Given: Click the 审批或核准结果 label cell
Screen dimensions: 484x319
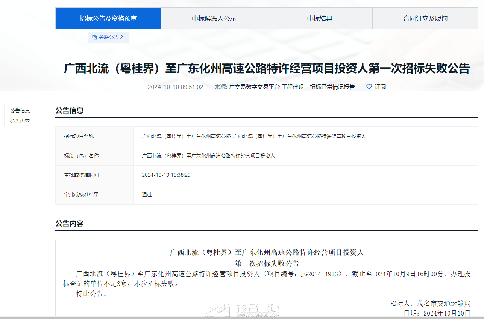Looking at the screenshot, I should (94, 194).
